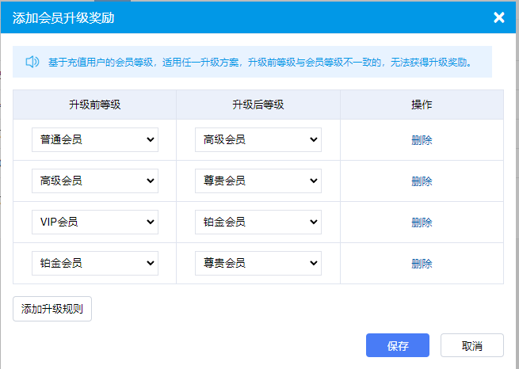Screen dimensions: 519x369
Task: Open the 尊贵会员 post-upgrade dropdown in the fourth row
Action: pyautogui.click(x=258, y=263)
